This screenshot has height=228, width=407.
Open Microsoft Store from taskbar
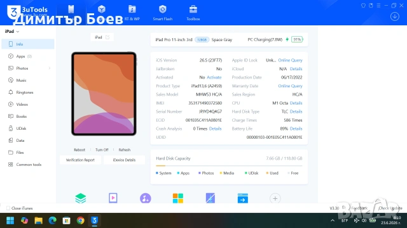(66, 220)
